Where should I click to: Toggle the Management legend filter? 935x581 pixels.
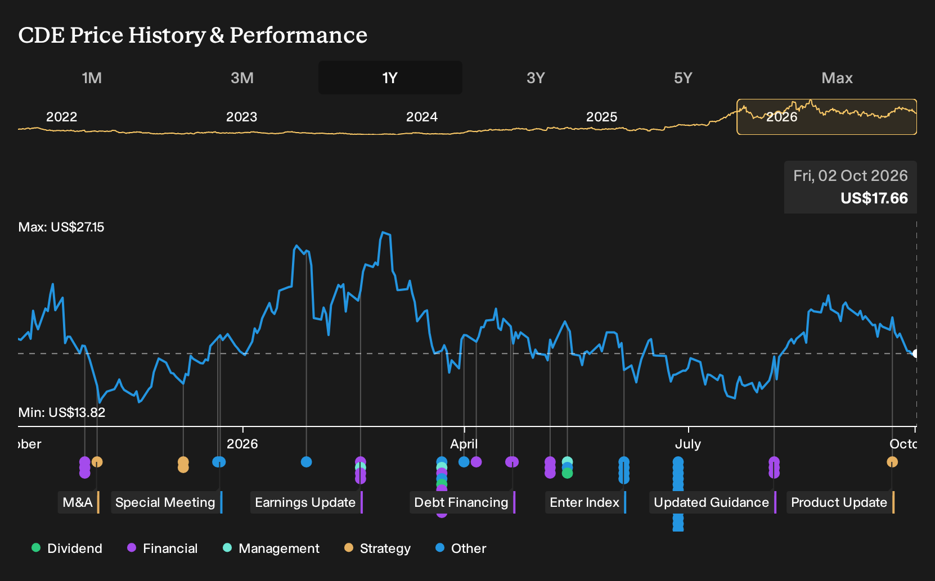pos(271,548)
